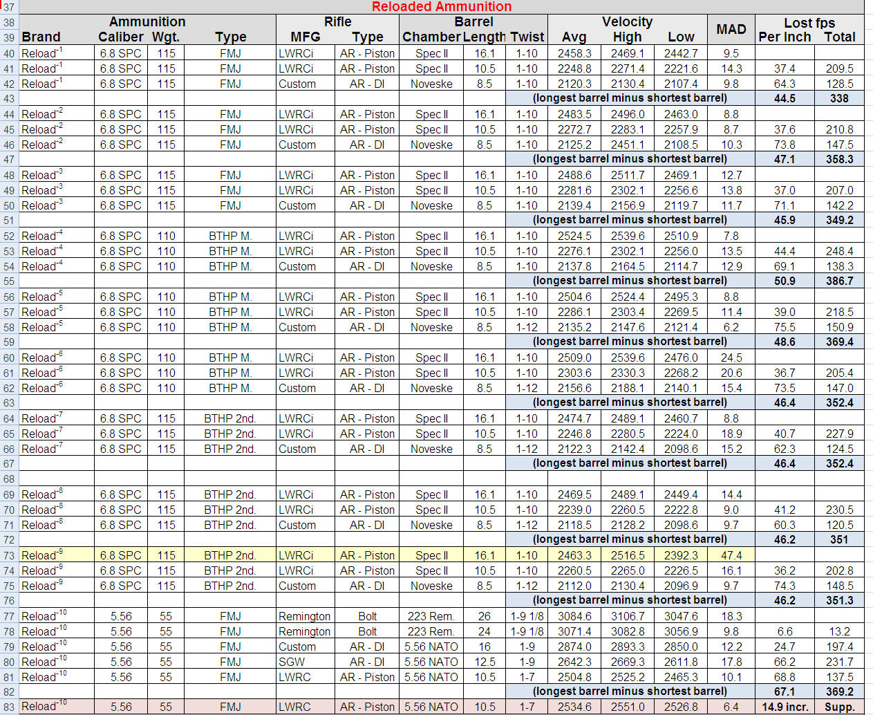Select the high velocity 3106.7 cell
This screenshot has width=873, height=715.
point(627,616)
